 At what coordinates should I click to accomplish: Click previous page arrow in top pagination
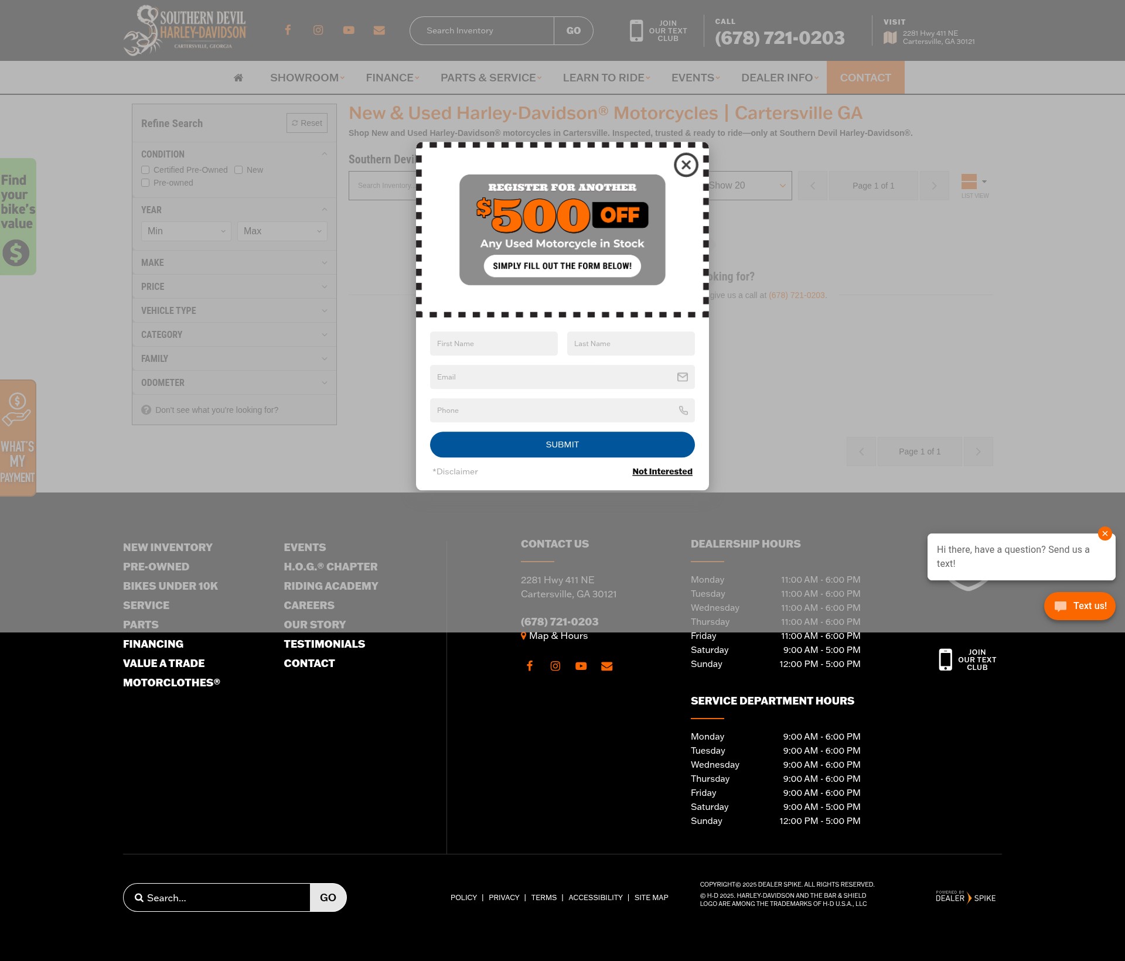(x=813, y=186)
